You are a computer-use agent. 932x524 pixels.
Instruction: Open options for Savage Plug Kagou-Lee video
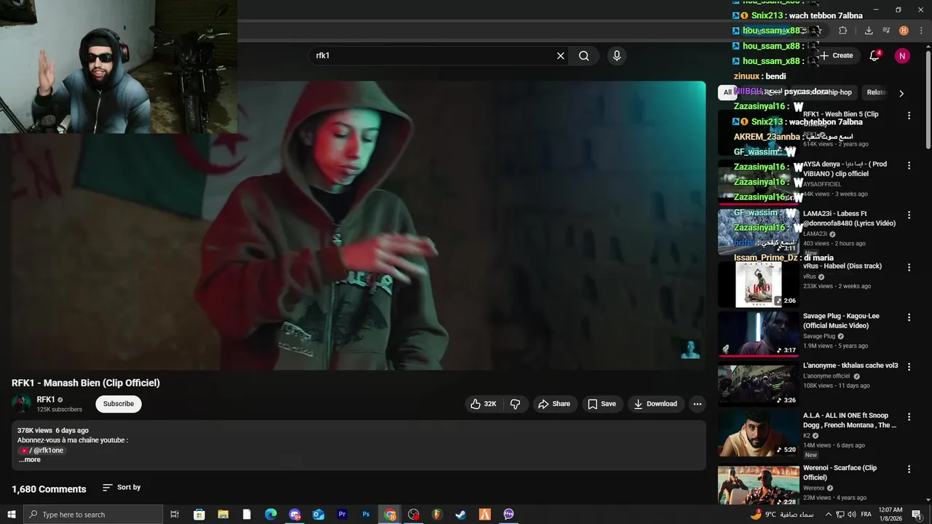(909, 317)
